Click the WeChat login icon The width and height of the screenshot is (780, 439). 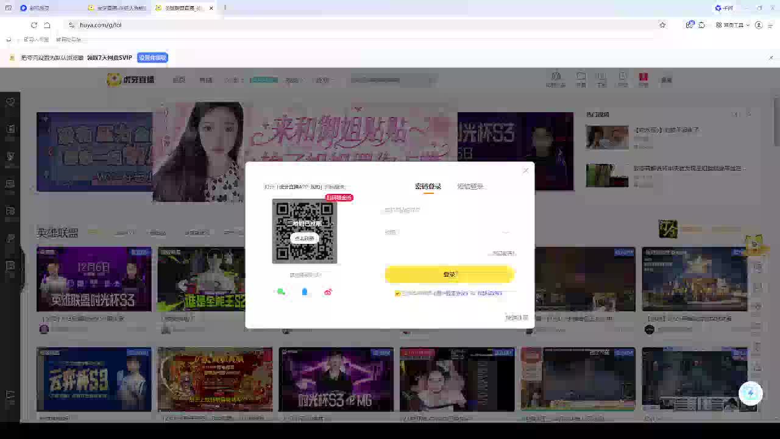pyautogui.click(x=281, y=292)
